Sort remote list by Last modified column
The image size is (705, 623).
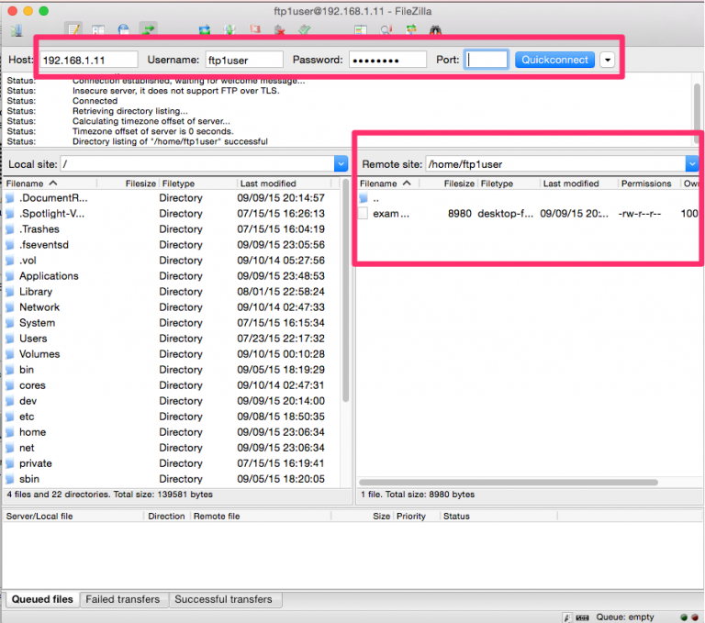pyautogui.click(x=578, y=184)
